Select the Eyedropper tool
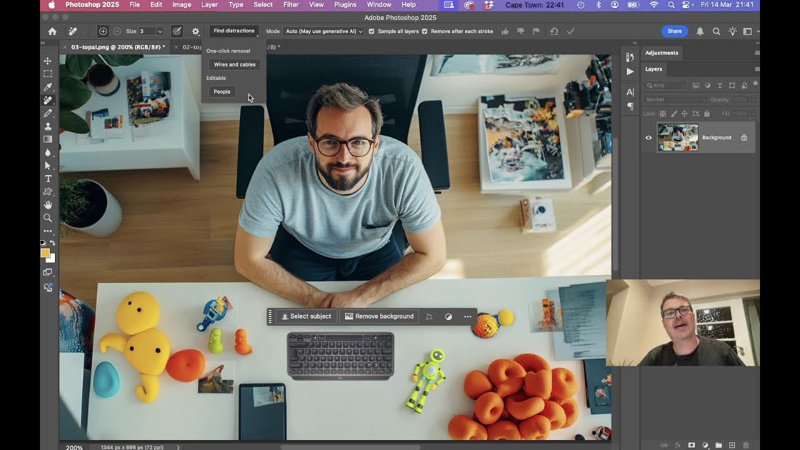This screenshot has width=800, height=450. [47, 87]
